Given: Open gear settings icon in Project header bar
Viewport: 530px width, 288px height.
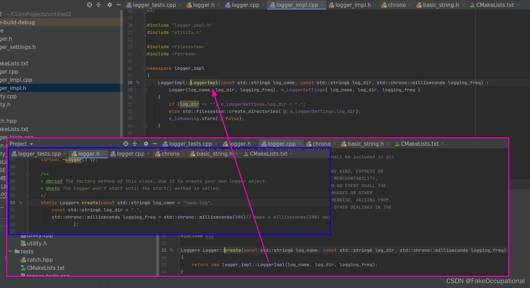Looking at the screenshot, I should click(146, 144).
